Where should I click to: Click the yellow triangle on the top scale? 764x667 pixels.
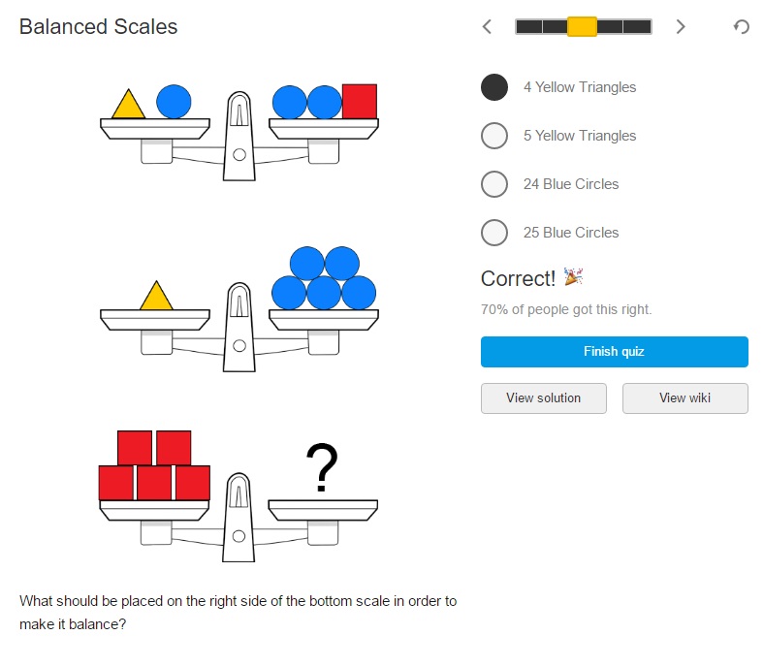pos(127,105)
